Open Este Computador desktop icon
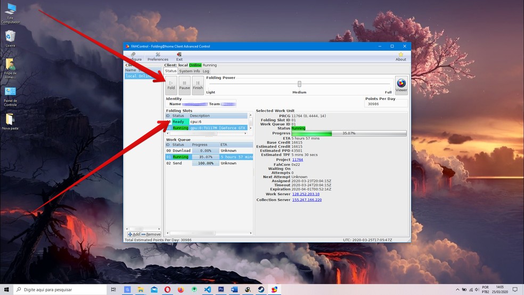Viewport: 524px width, 295px height. (10, 13)
